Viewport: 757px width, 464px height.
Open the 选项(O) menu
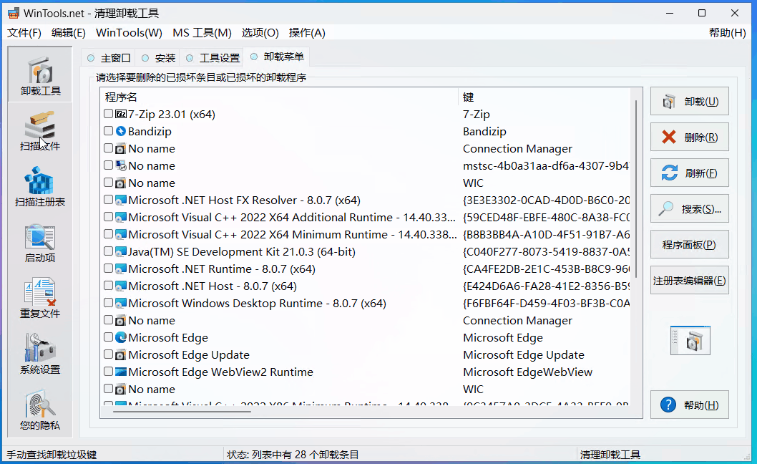260,33
